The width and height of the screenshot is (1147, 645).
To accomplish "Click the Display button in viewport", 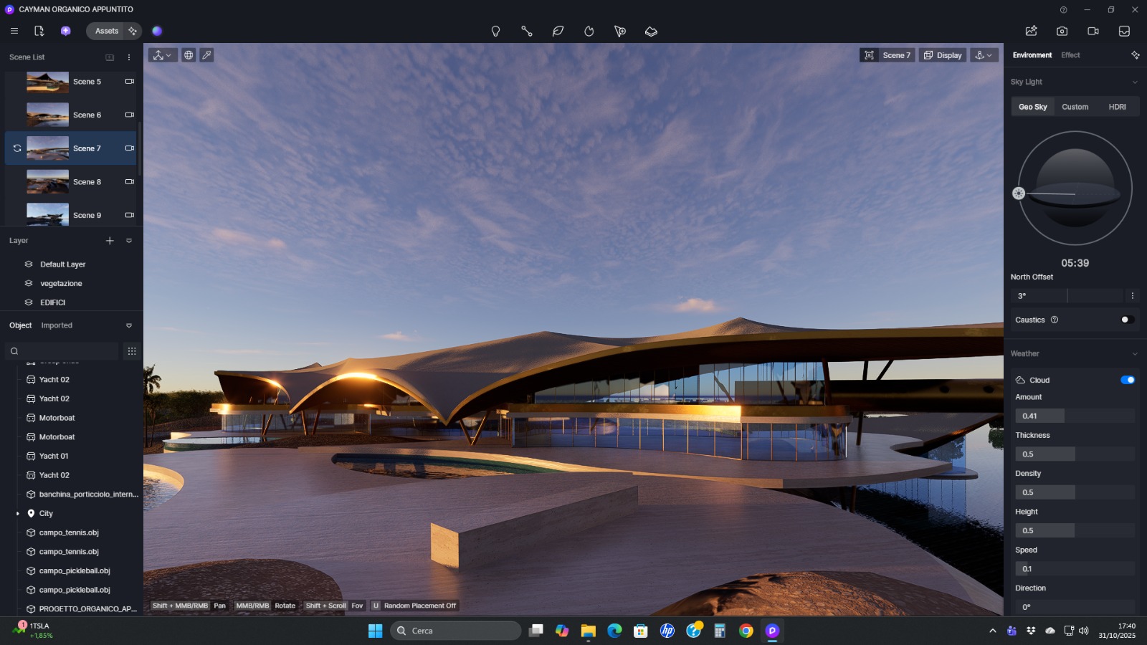I will coord(942,55).
